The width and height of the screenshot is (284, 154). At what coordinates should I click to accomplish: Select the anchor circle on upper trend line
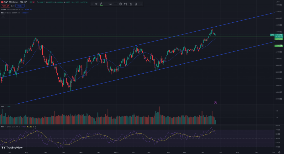click(x=137, y=46)
